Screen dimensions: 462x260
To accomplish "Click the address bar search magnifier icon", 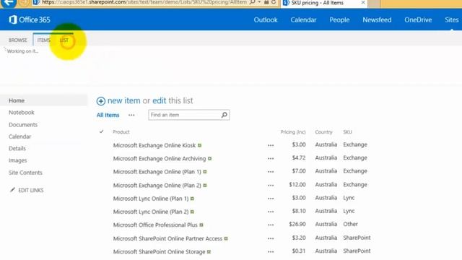I will coord(252,2).
